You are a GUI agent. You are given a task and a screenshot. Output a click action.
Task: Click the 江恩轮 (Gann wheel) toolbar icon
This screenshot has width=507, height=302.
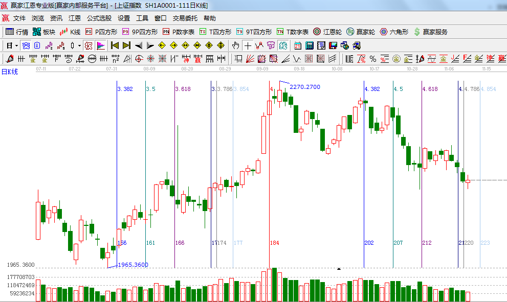328,32
